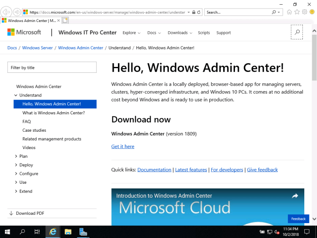Click the Filter by title field
Screen dimensions: 317x238
point(52,67)
